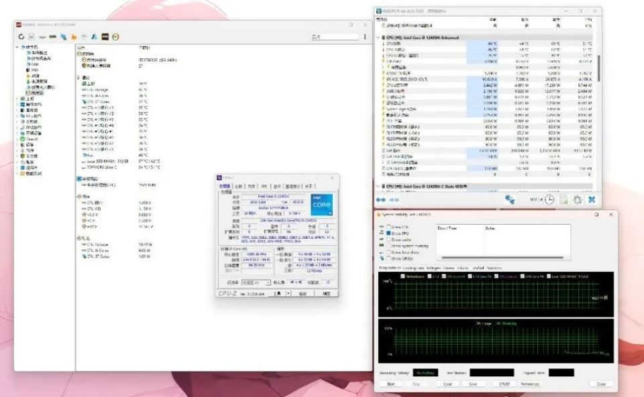Click Close button in stability test
644x397 pixels.
(x=601, y=384)
